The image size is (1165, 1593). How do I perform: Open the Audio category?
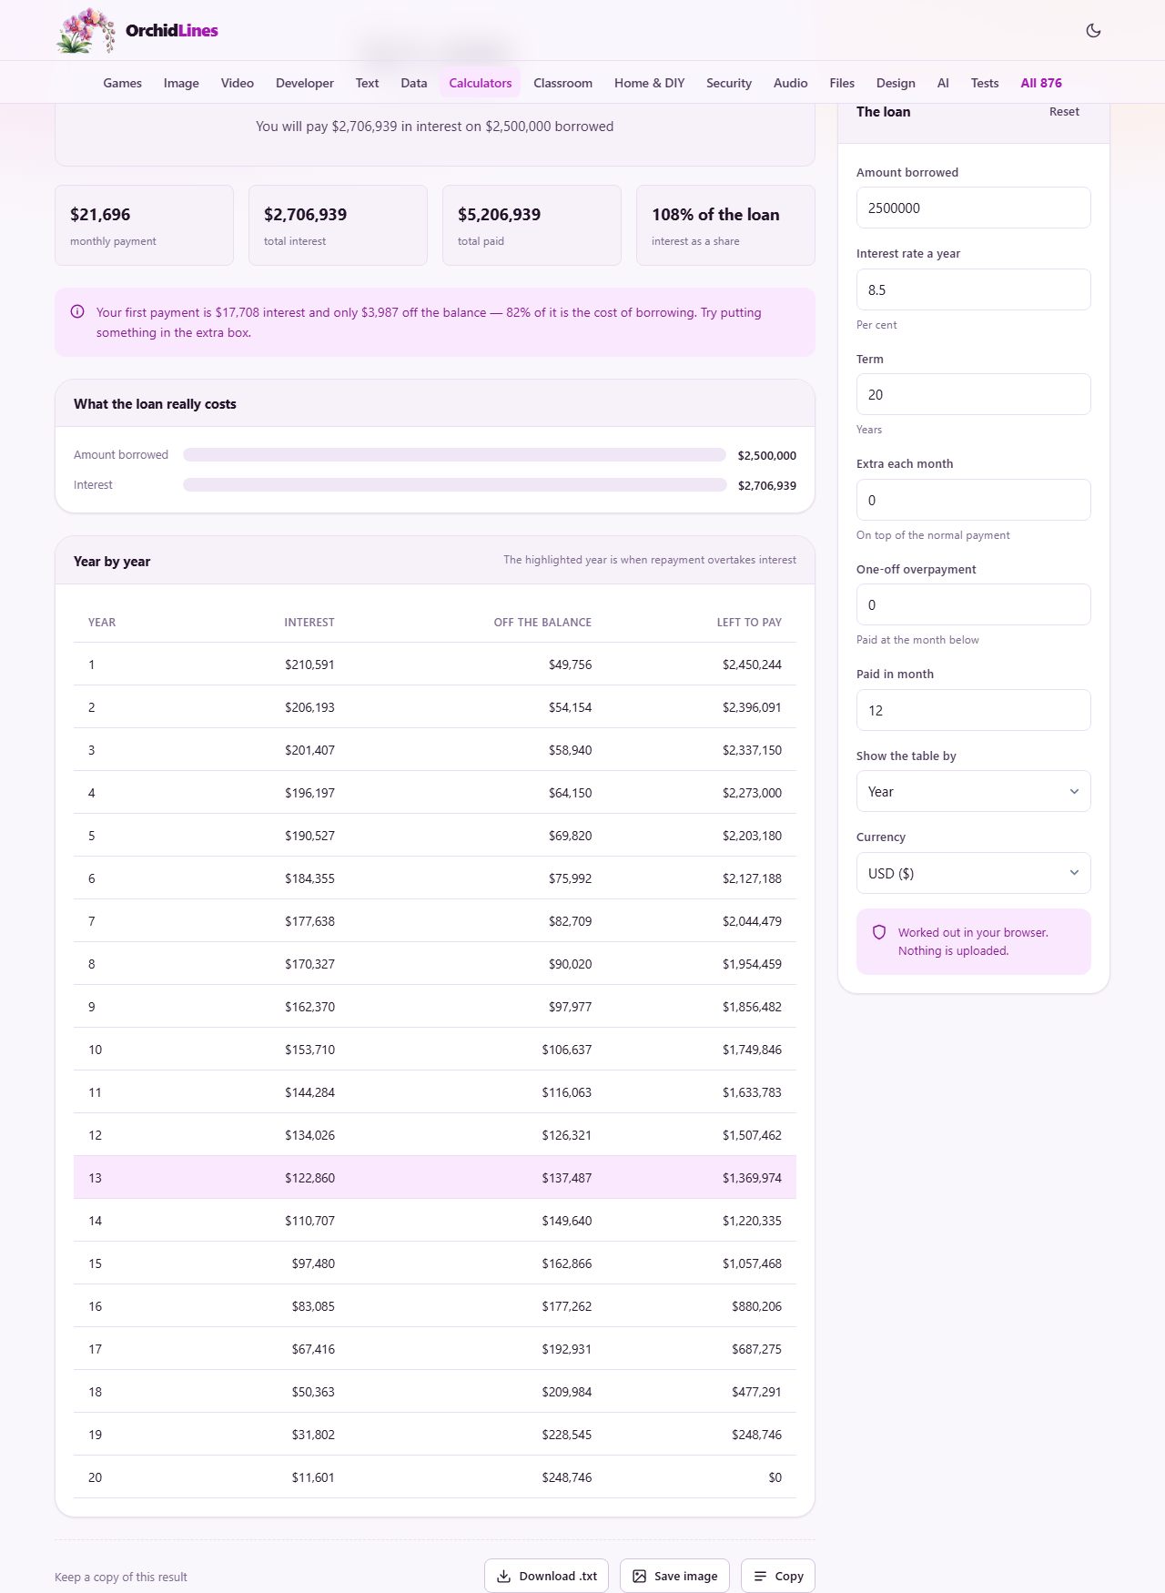[790, 83]
